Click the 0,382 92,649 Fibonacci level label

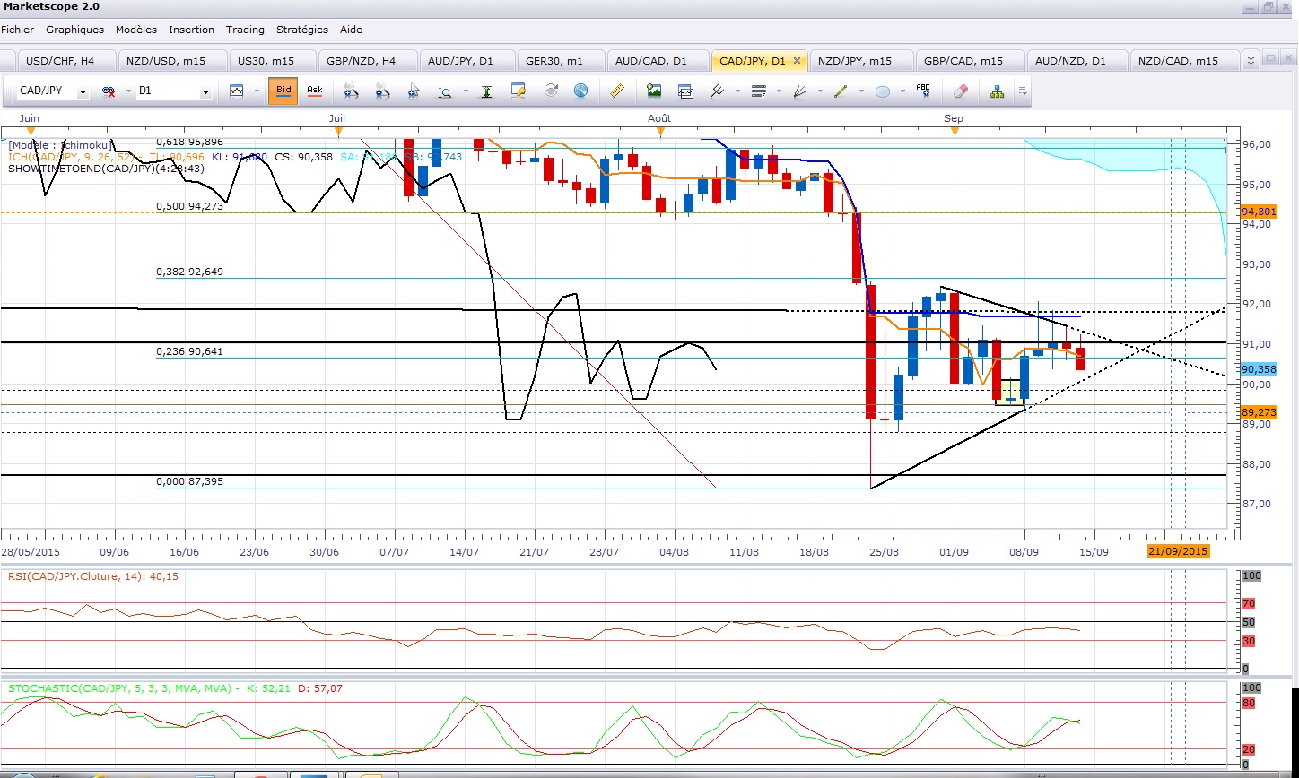click(x=190, y=272)
